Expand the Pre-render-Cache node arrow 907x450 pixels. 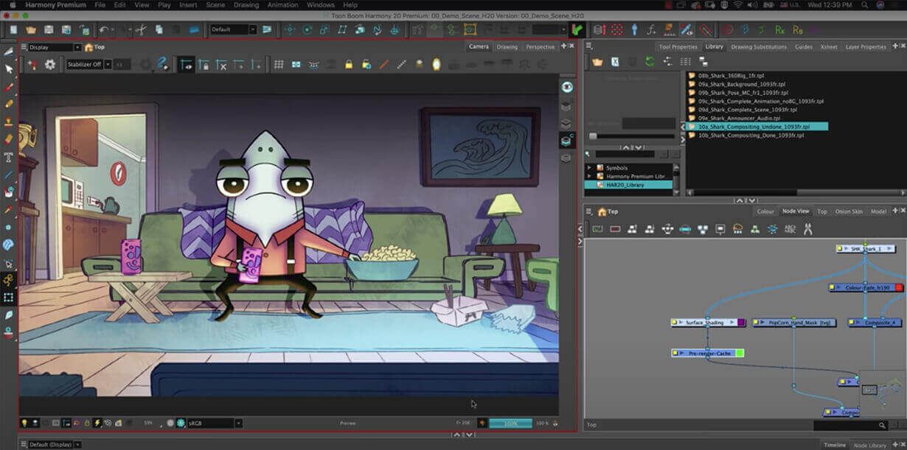pyautogui.click(x=681, y=354)
